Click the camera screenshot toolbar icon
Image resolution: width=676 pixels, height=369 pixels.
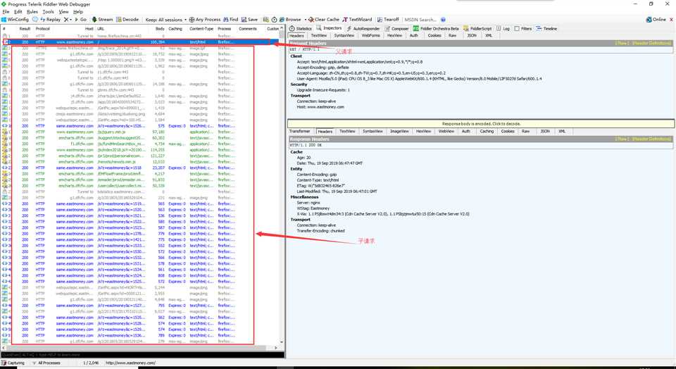click(x=266, y=20)
